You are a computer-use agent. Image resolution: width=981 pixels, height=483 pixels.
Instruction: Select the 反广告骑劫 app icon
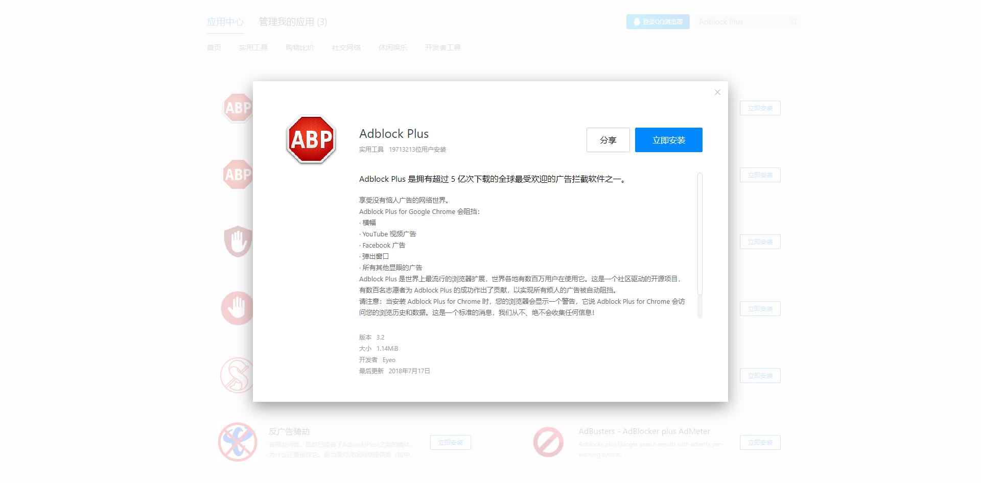(x=237, y=442)
